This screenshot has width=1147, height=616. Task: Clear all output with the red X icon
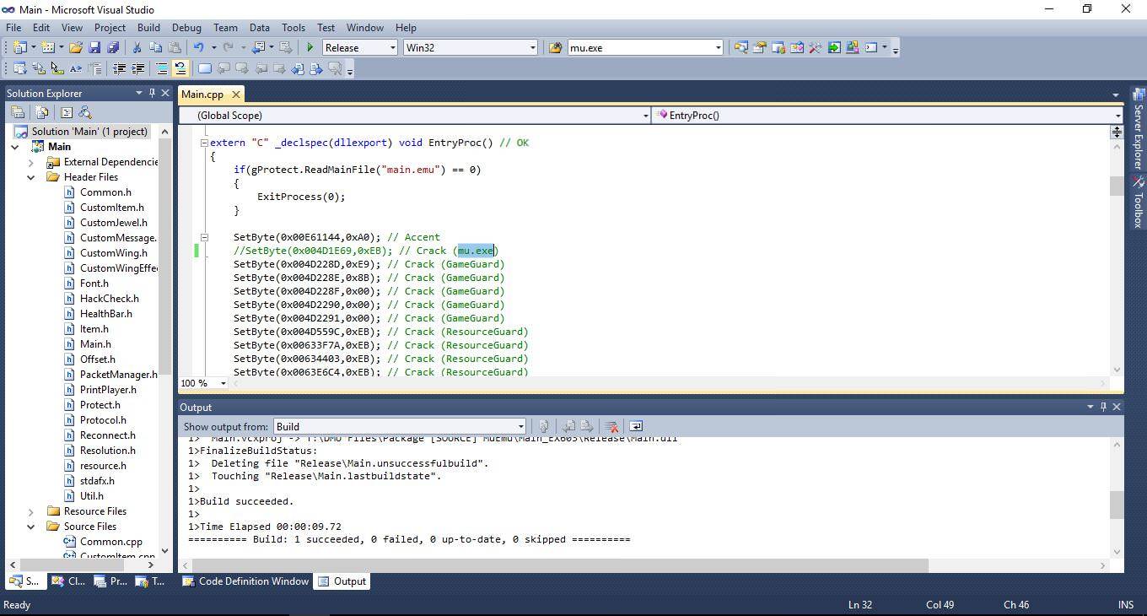[x=611, y=426]
